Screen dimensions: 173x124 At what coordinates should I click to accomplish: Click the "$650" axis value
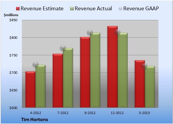coord(13,90)
